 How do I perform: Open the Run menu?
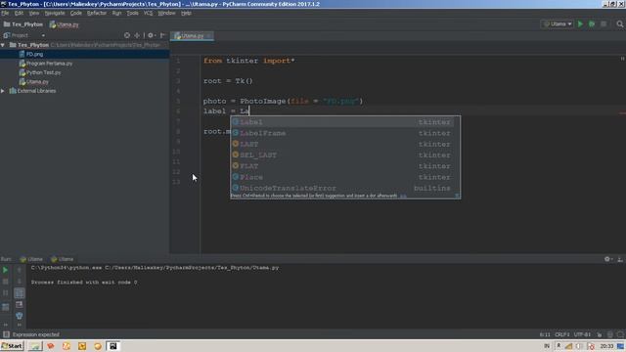(x=116, y=13)
